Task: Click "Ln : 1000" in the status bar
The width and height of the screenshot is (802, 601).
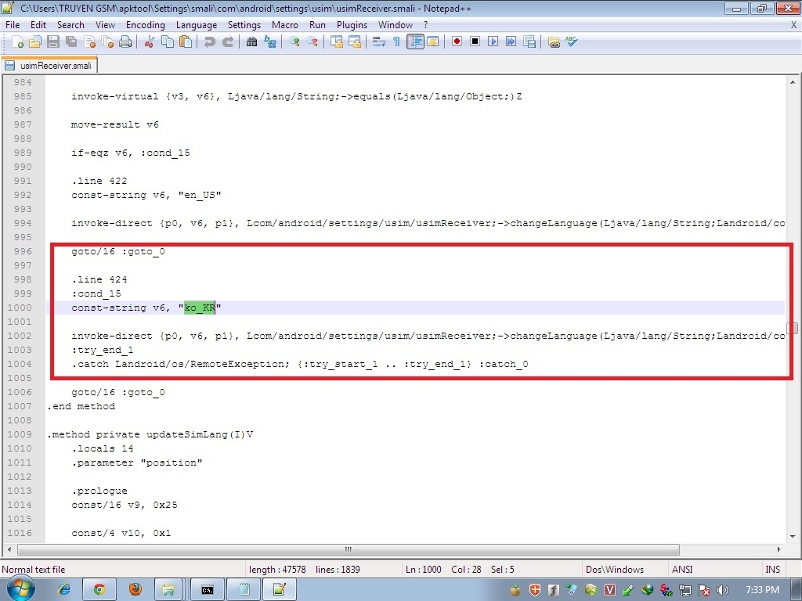Action: 423,570
